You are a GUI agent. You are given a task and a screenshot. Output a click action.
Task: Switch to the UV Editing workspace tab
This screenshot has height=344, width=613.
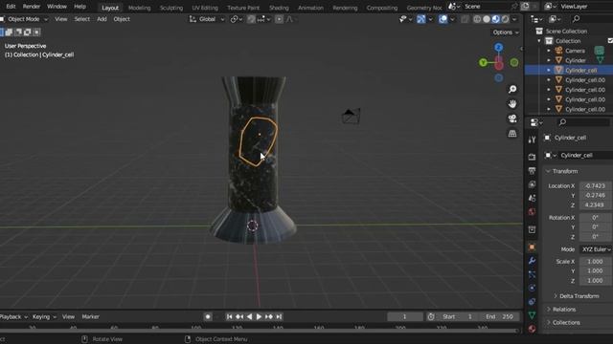click(205, 8)
